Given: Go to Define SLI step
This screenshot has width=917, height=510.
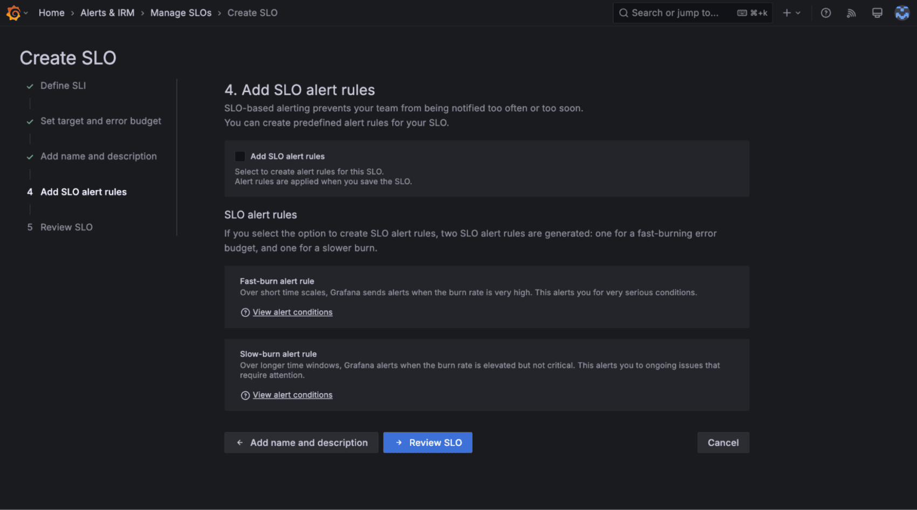Looking at the screenshot, I should click(x=63, y=86).
